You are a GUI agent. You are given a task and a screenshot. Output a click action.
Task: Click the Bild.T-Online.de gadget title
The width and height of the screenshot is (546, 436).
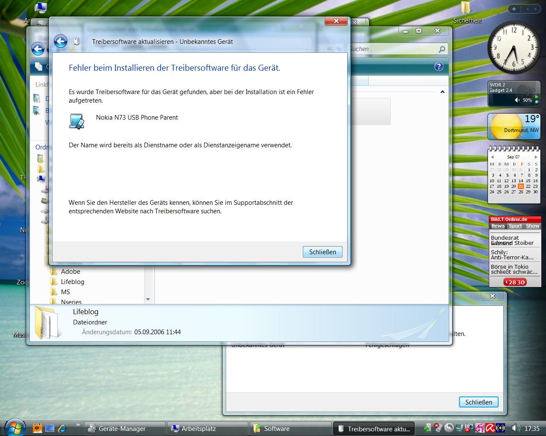pyautogui.click(x=509, y=220)
